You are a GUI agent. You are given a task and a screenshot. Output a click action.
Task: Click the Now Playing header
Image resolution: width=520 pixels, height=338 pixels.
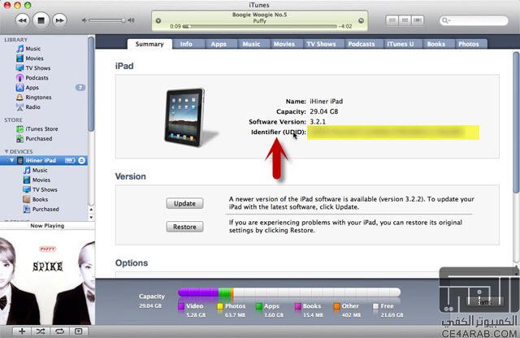[47, 226]
